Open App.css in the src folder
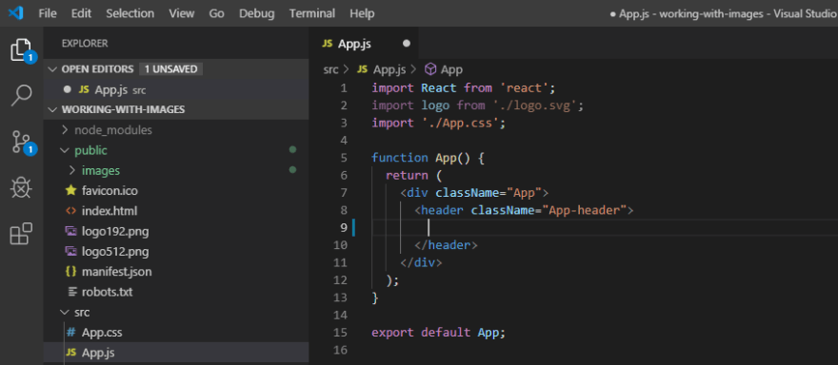Viewport: 838px width, 365px height. click(x=176, y=333)
